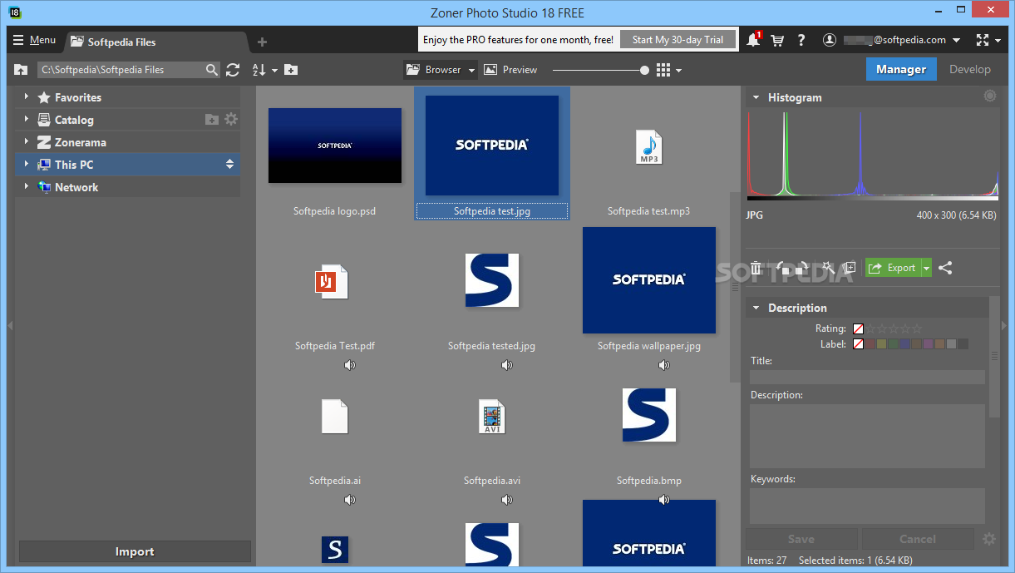Open Catalog settings gear
Screen dimensions: 1015x573
tap(231, 120)
